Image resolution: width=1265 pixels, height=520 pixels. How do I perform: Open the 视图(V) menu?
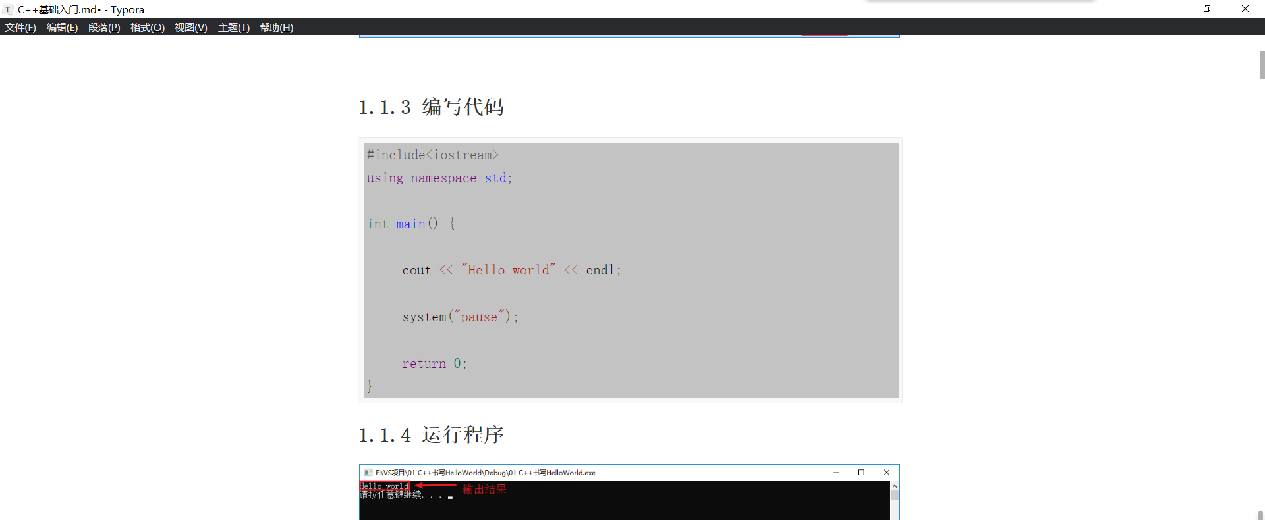tap(191, 27)
